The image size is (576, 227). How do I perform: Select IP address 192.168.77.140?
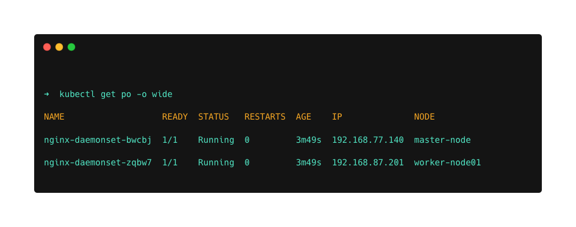(368, 140)
